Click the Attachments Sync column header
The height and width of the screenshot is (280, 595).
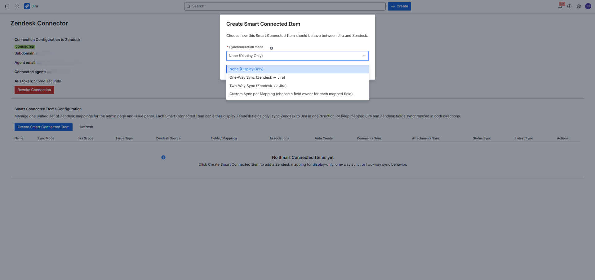click(x=426, y=138)
